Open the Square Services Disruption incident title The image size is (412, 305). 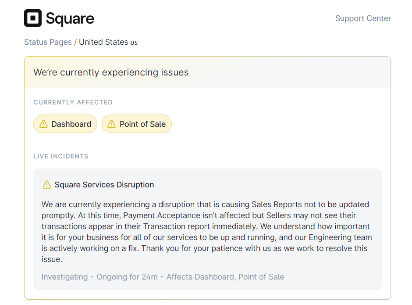(x=104, y=185)
